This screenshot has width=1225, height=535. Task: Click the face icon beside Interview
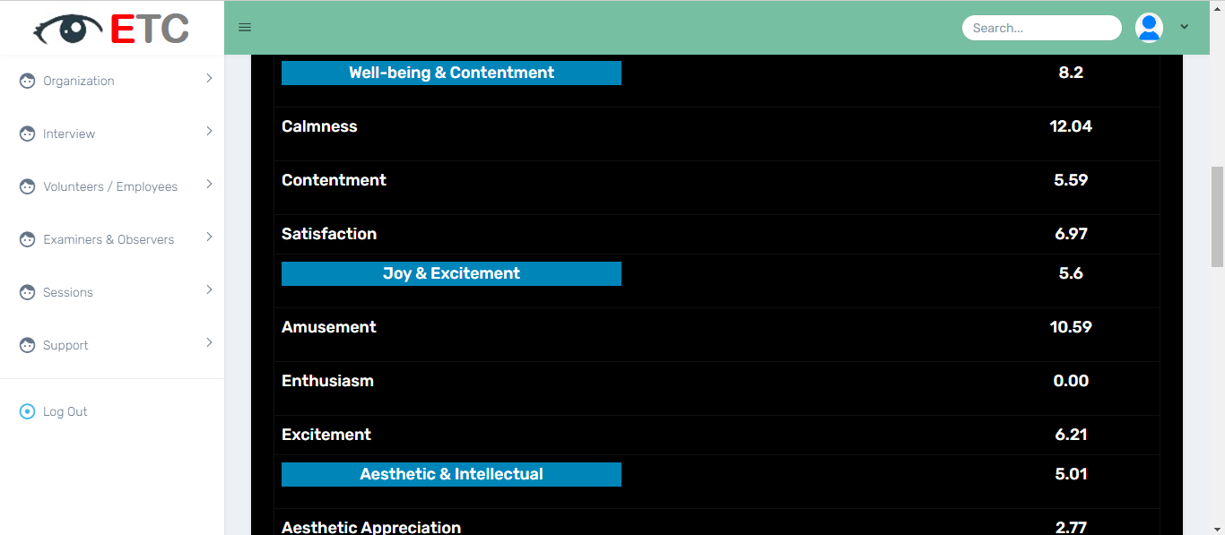tap(27, 134)
